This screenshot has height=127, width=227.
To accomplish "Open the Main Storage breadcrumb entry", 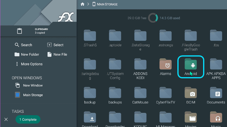I will (x=105, y=4).
